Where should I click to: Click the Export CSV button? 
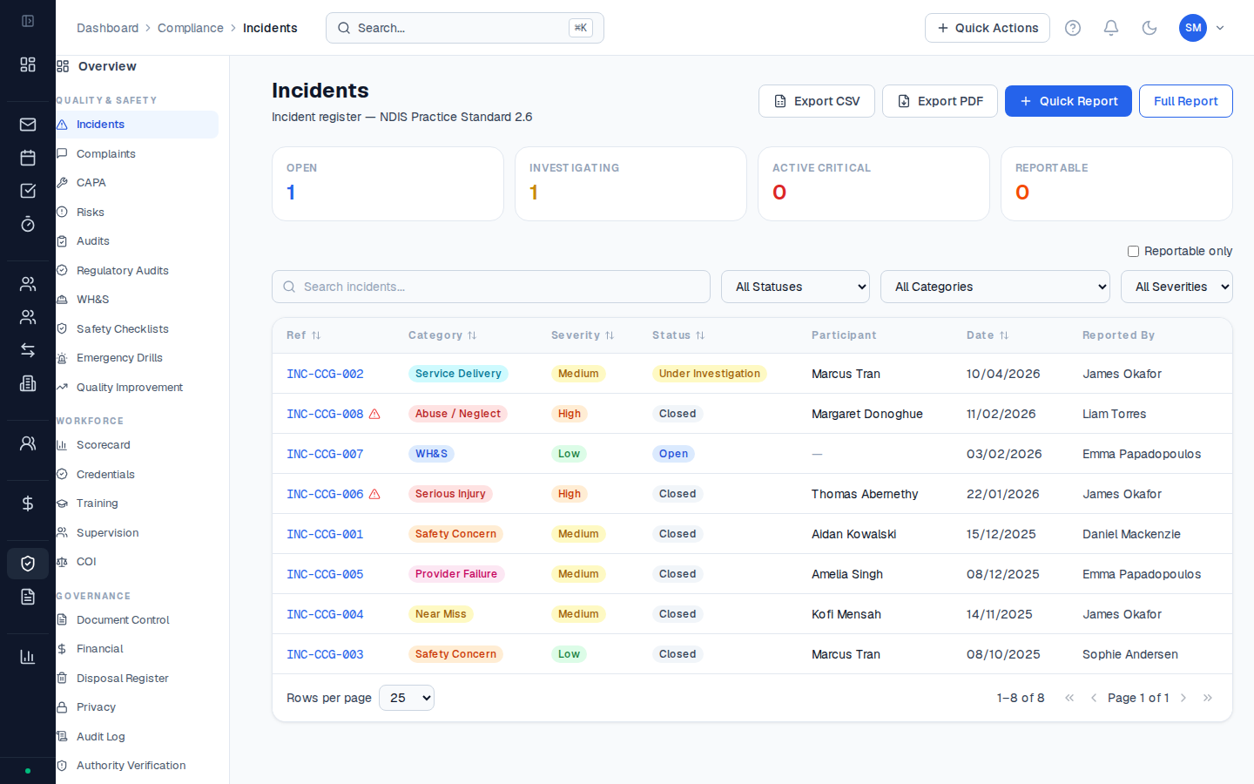[817, 101]
